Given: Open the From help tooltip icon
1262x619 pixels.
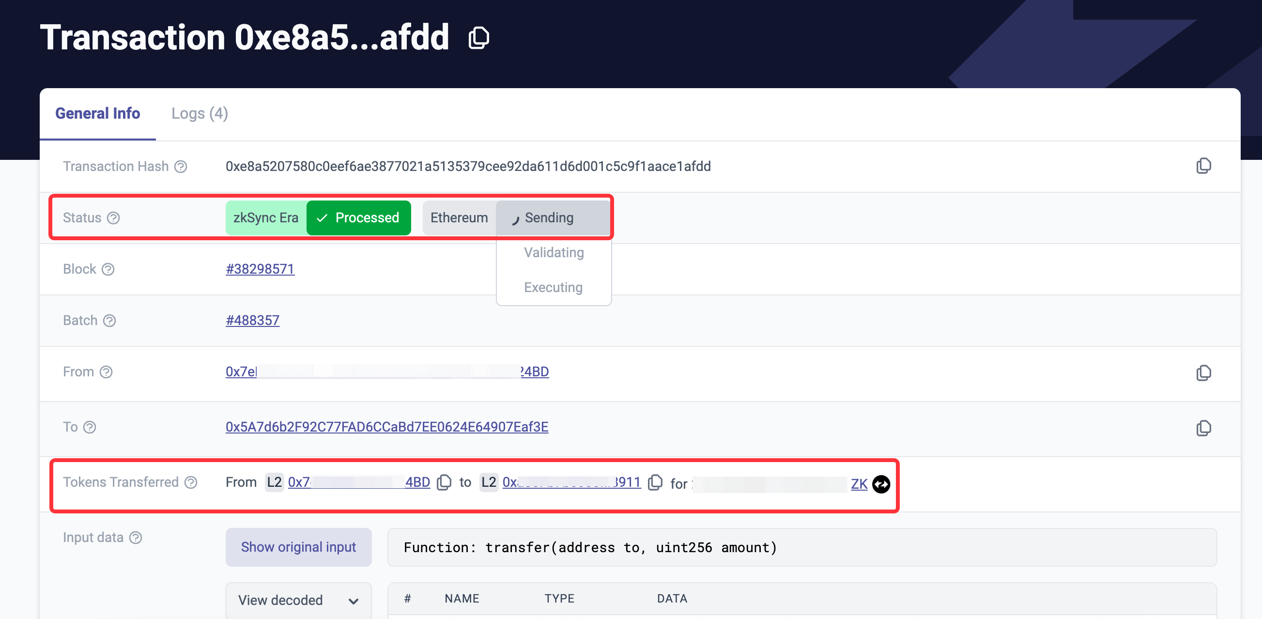Looking at the screenshot, I should pyautogui.click(x=106, y=372).
